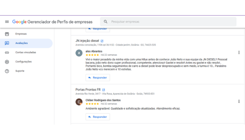Reply to alex Abrantes review
Image resolution: width=245 pixels, height=140 pixels.
(98, 78)
